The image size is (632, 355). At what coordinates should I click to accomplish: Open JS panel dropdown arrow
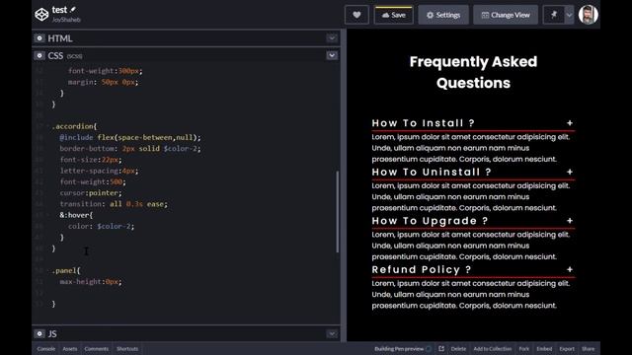[x=332, y=333]
